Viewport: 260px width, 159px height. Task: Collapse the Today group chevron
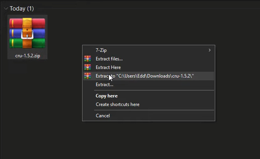pyautogui.click(x=5, y=8)
